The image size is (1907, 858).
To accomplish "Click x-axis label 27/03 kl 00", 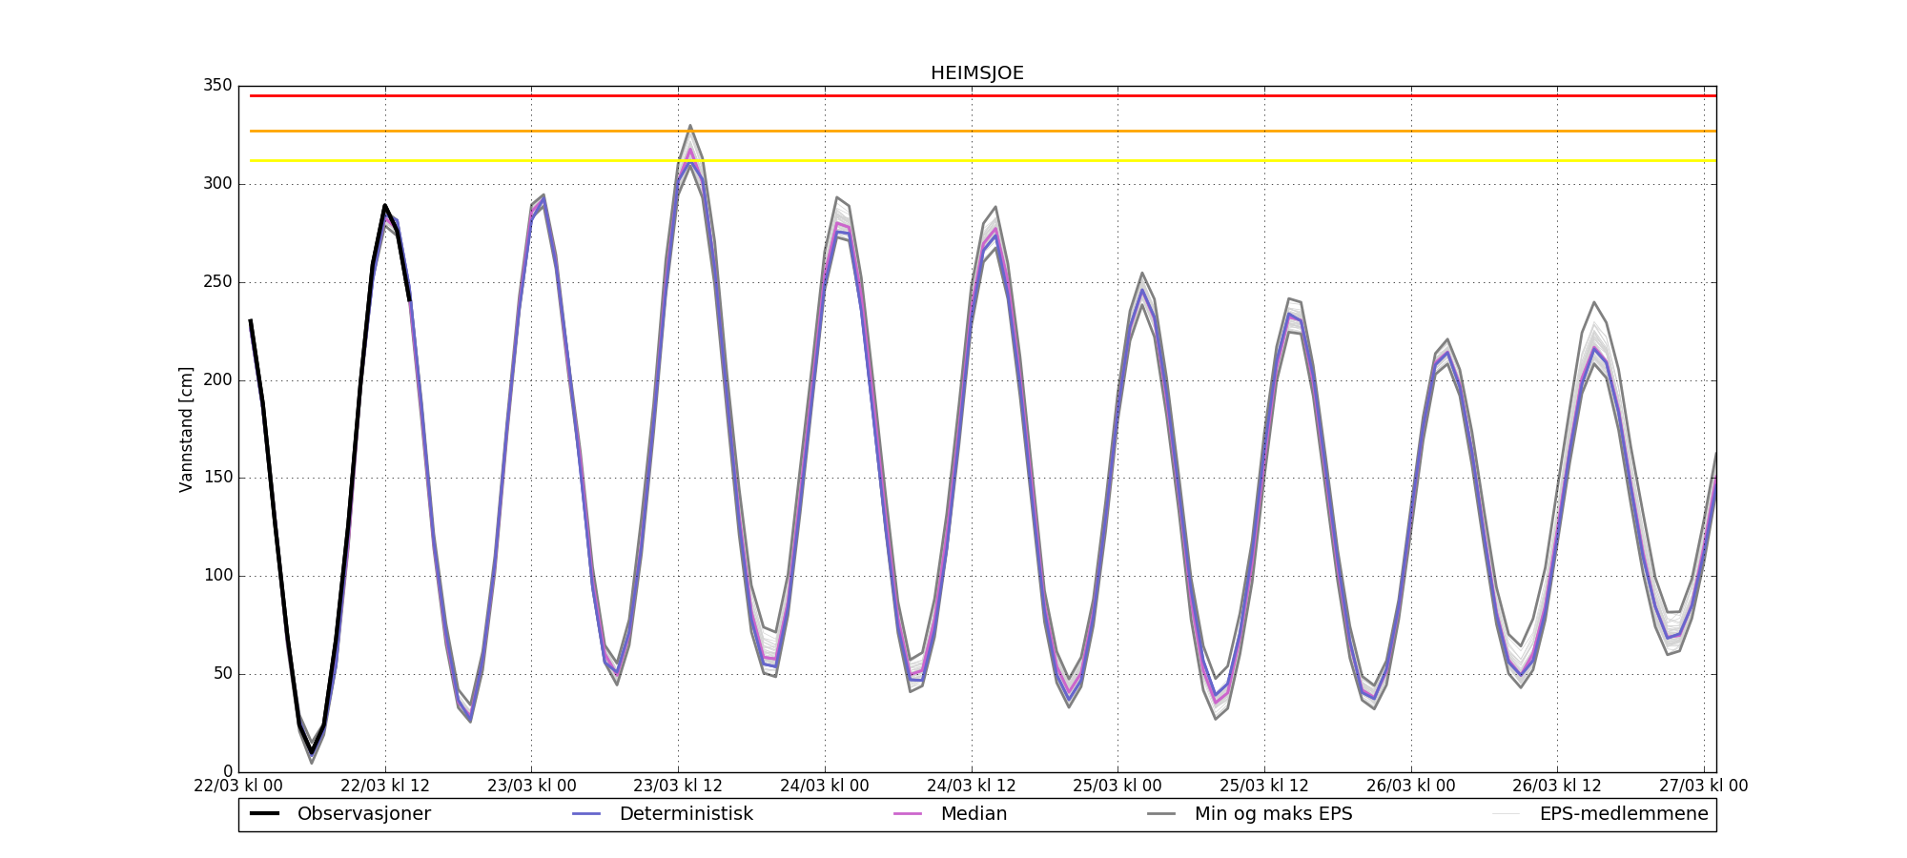I will (1704, 786).
